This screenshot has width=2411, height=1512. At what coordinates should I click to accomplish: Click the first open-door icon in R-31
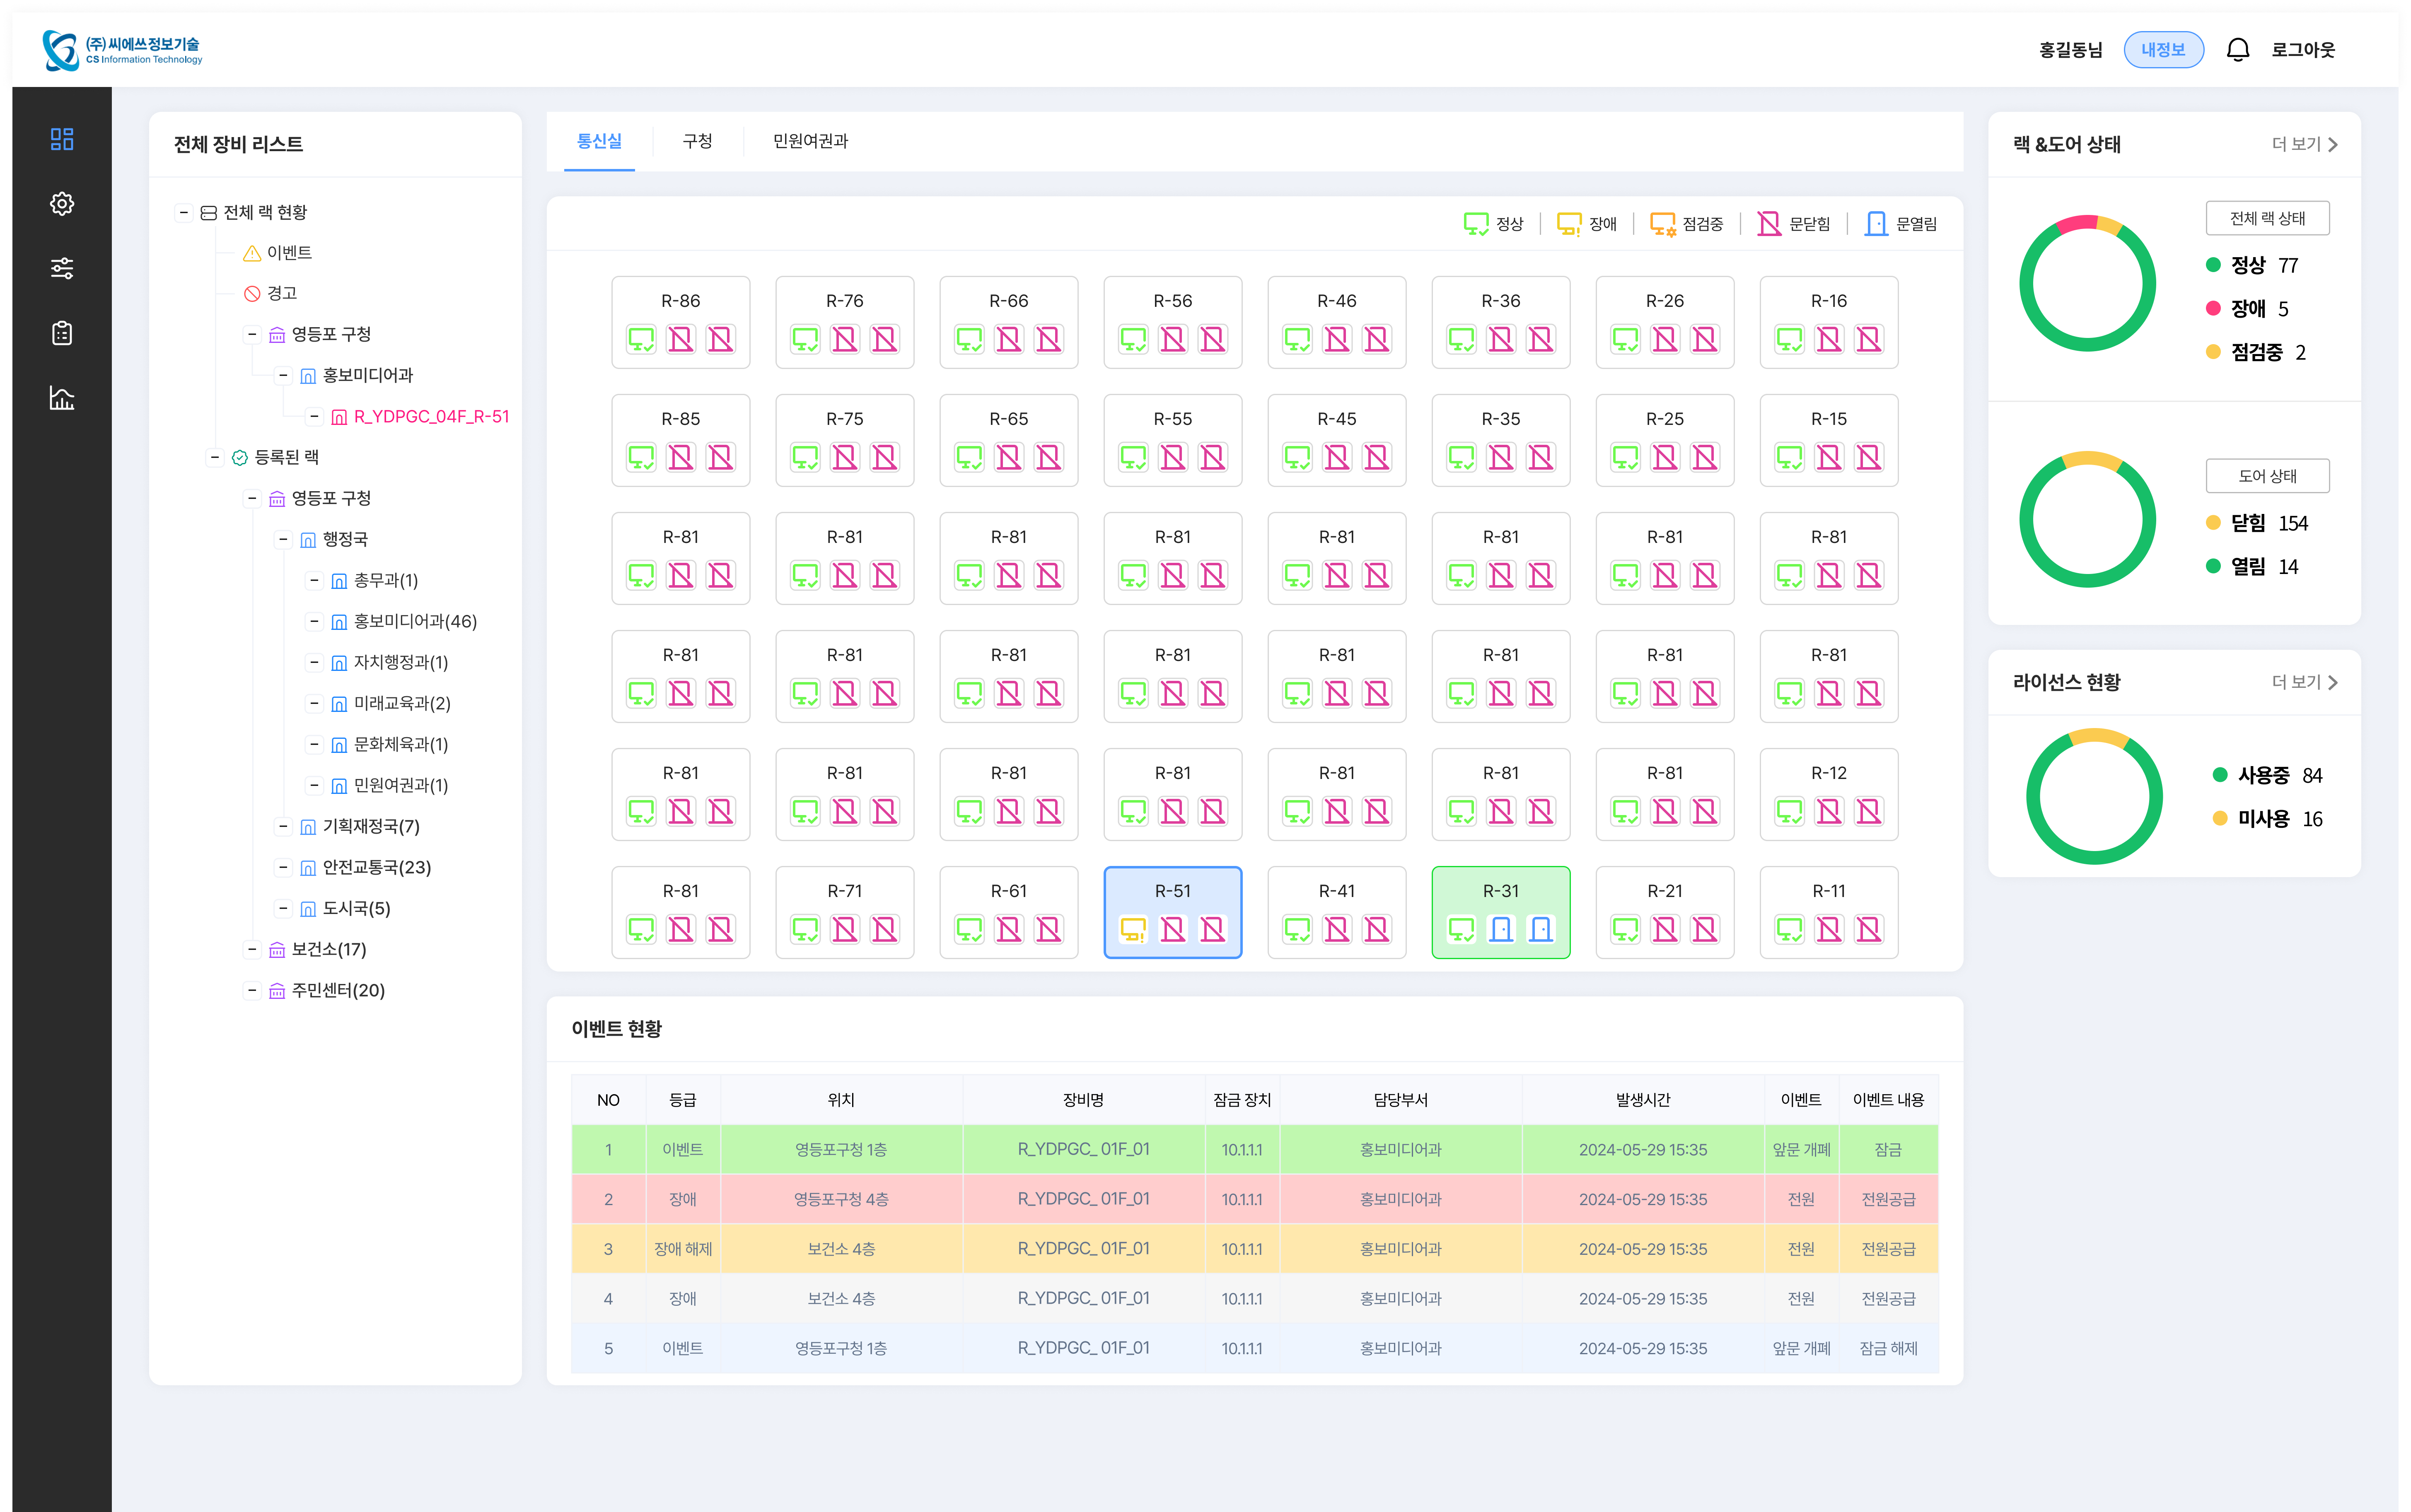click(x=1501, y=930)
